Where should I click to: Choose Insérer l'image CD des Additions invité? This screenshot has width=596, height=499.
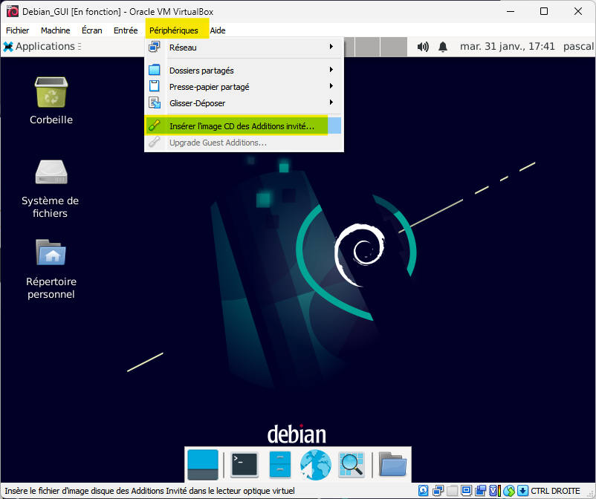click(244, 125)
